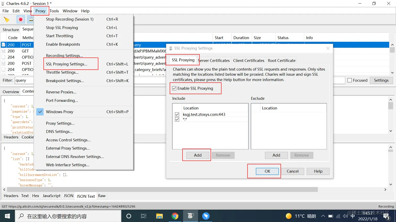Switch to Server Certificates tab

[x=214, y=60]
